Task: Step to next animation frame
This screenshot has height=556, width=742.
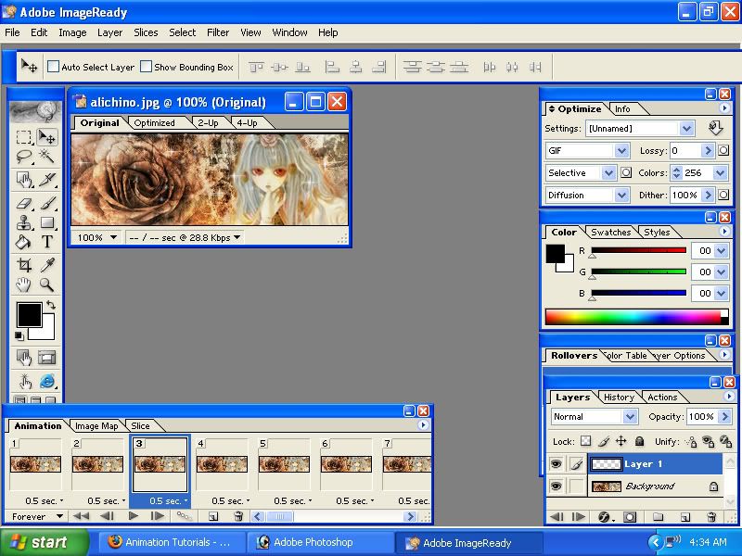Action: 157,516
